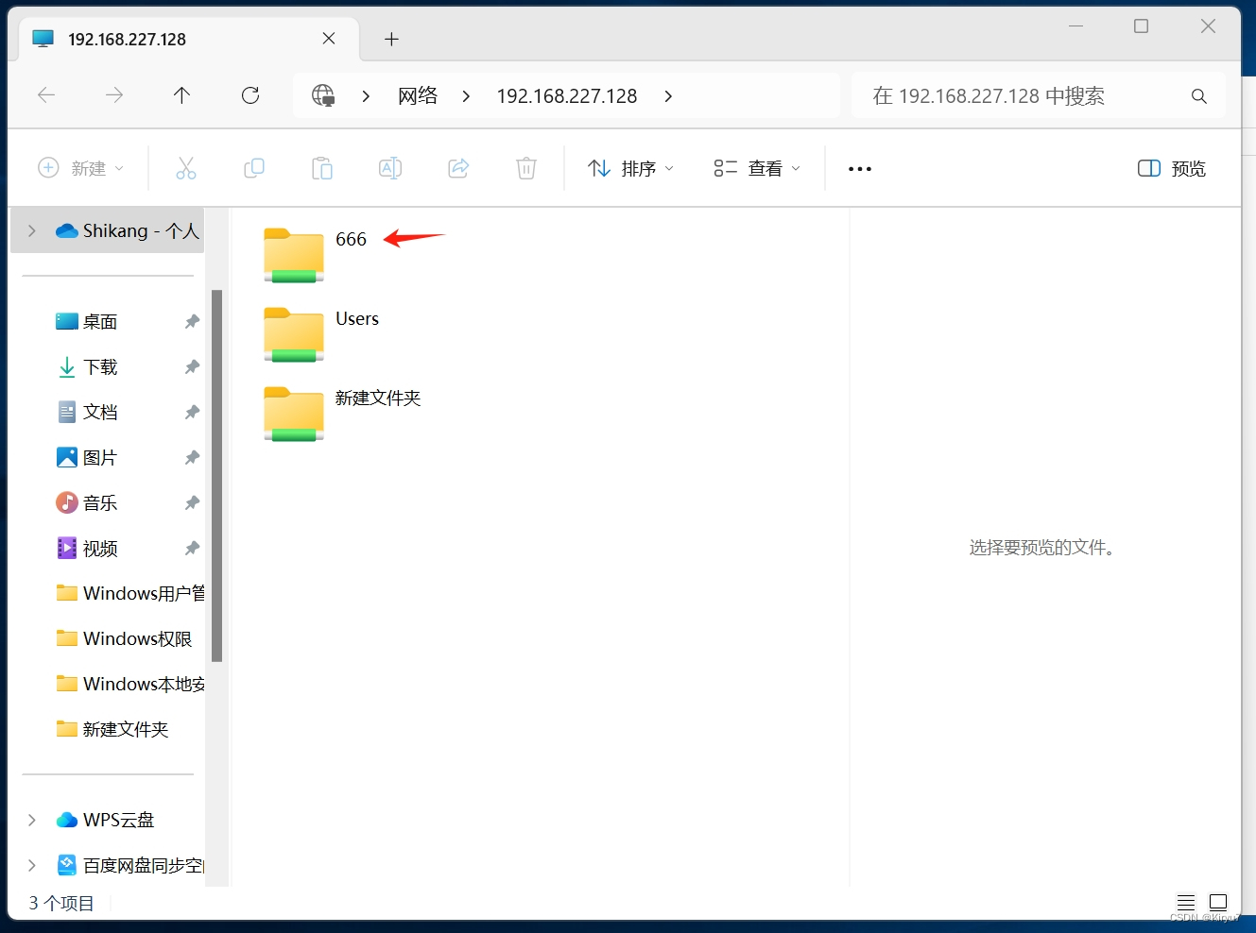Click the network globe icon in address bar
1256x933 pixels.
point(323,95)
